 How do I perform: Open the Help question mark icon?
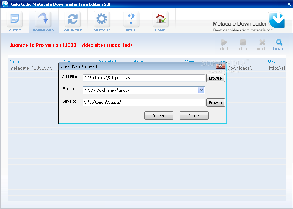point(131,19)
